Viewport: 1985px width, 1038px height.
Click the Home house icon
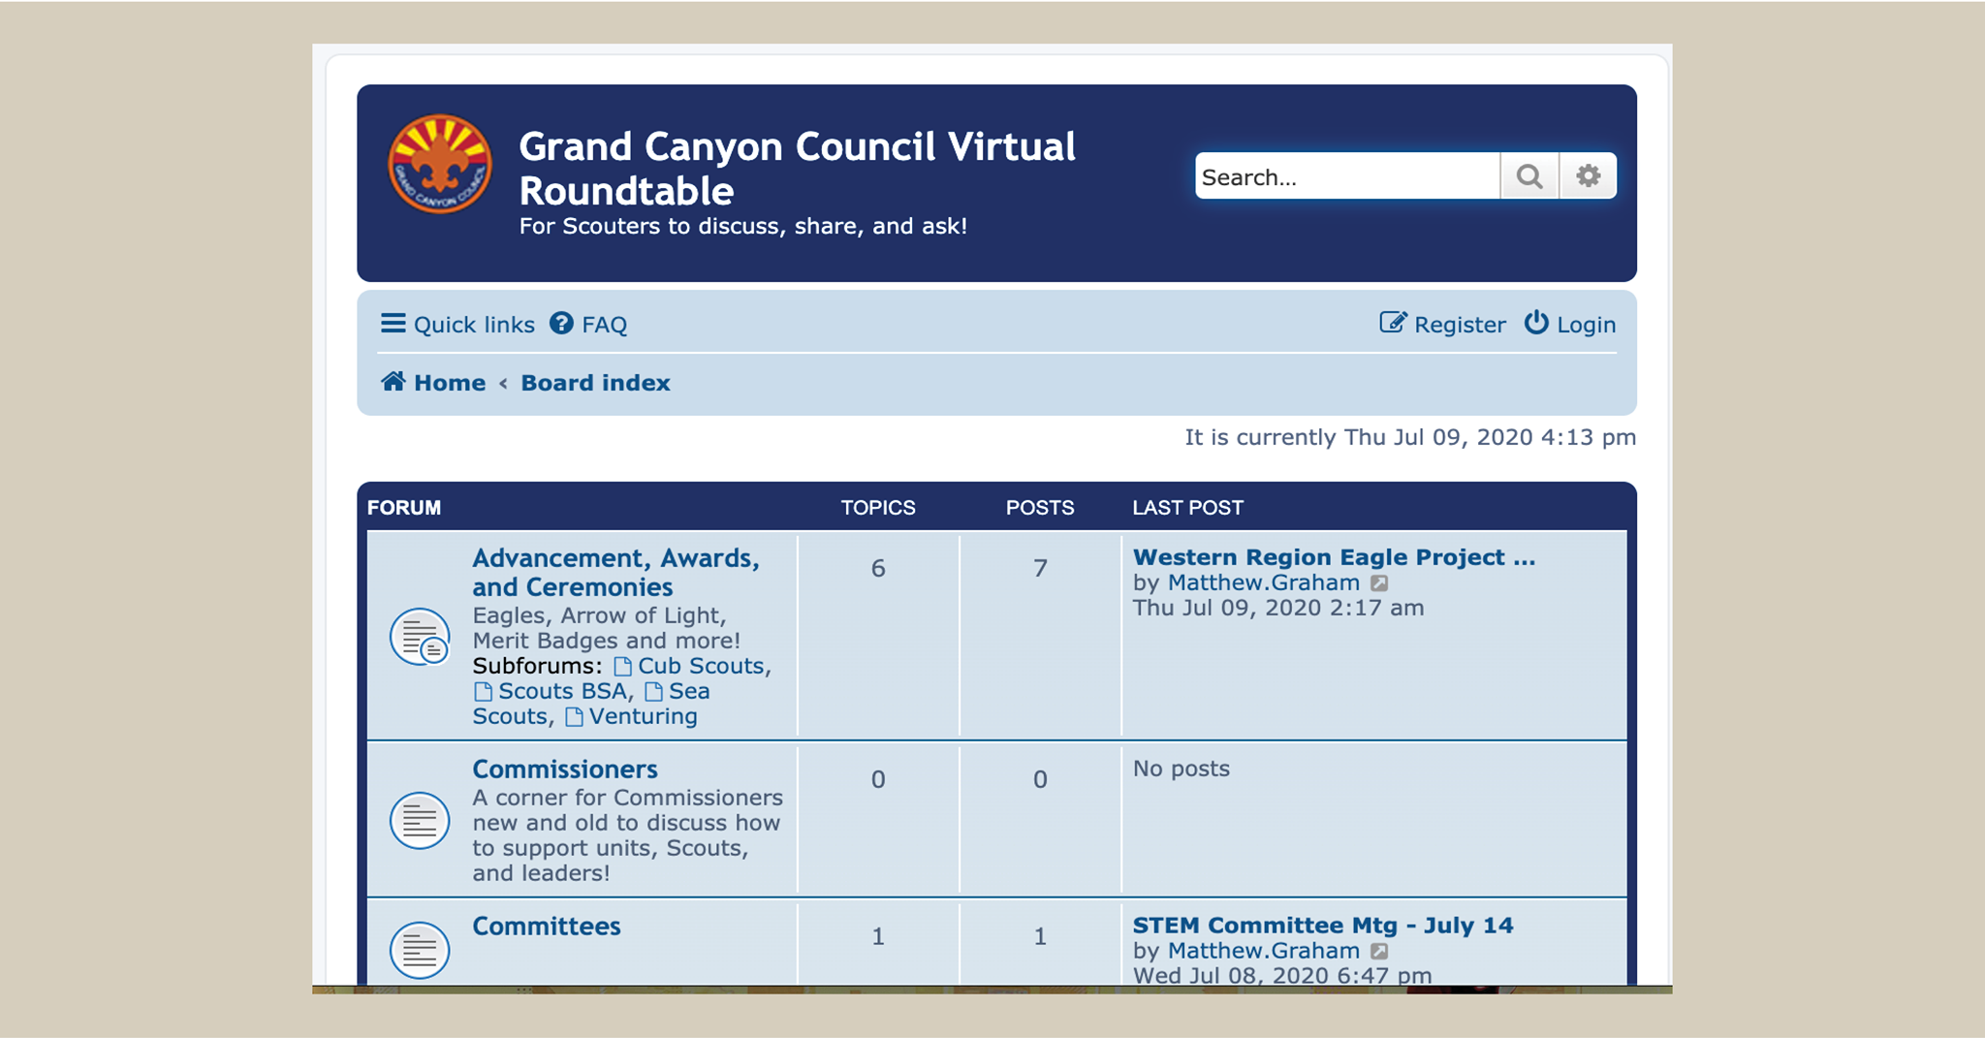tap(393, 381)
